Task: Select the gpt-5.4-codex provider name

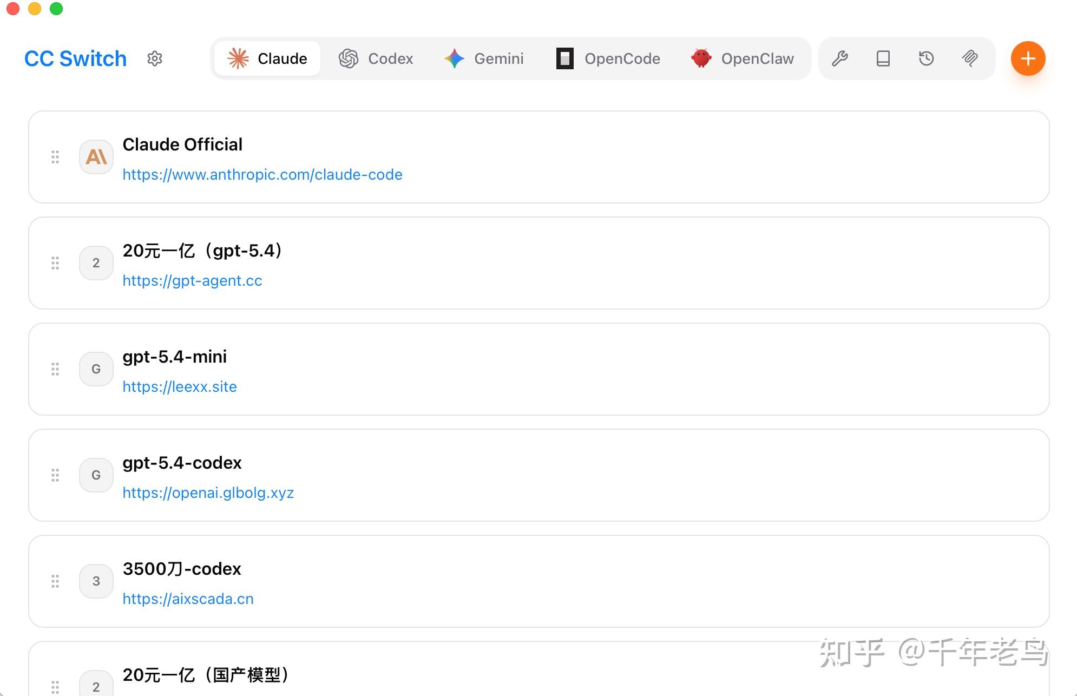Action: [x=182, y=463]
